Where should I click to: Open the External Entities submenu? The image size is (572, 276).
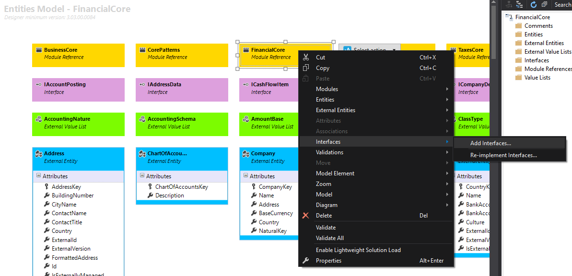(376, 110)
